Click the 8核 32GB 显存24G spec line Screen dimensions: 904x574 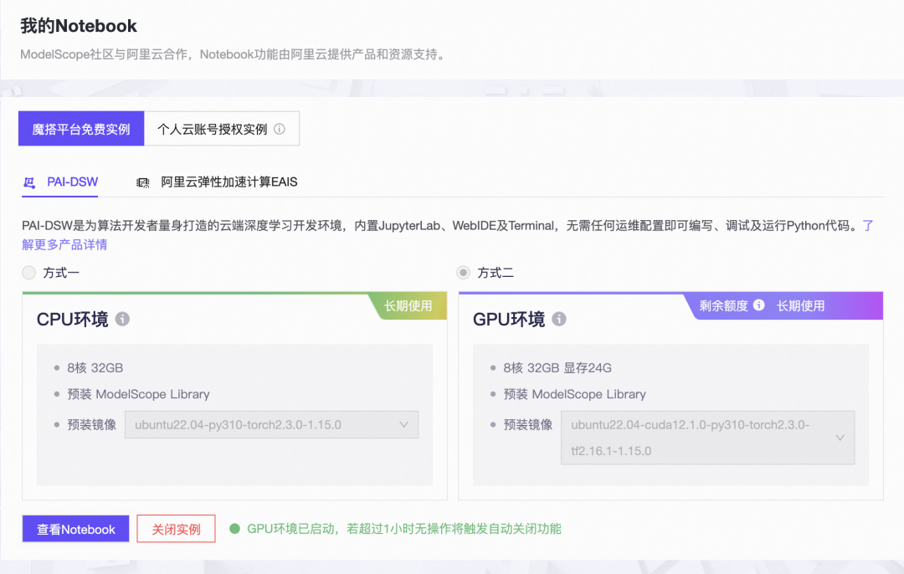click(x=557, y=367)
